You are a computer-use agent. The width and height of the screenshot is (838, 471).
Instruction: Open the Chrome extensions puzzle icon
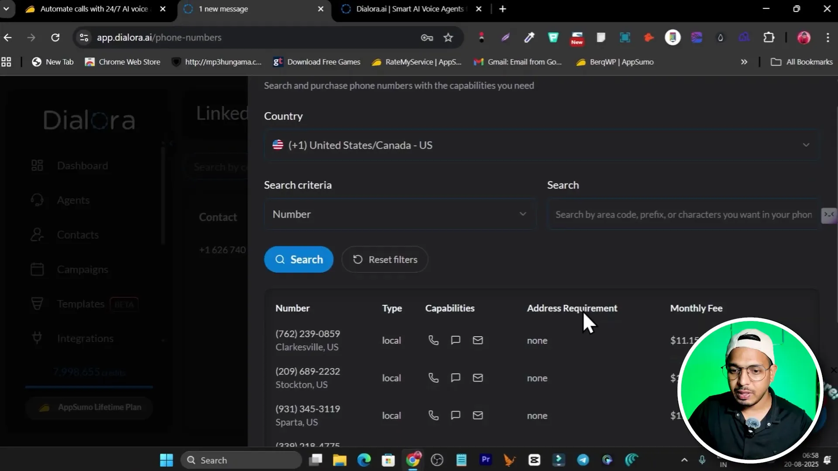769,38
